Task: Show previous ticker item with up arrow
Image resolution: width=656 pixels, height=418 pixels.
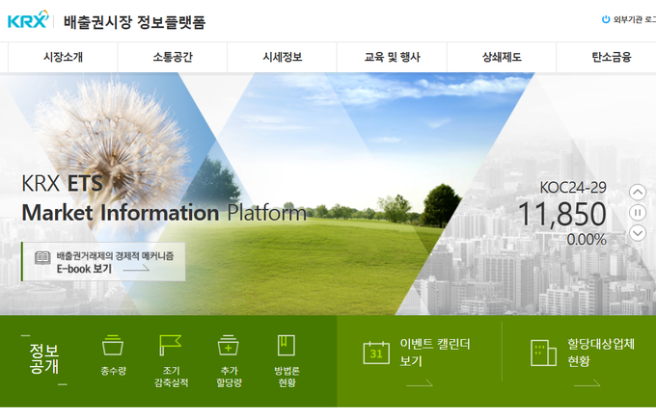Action: coord(638,192)
